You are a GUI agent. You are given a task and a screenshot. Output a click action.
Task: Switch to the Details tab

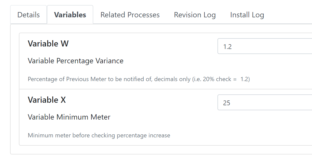(28, 15)
